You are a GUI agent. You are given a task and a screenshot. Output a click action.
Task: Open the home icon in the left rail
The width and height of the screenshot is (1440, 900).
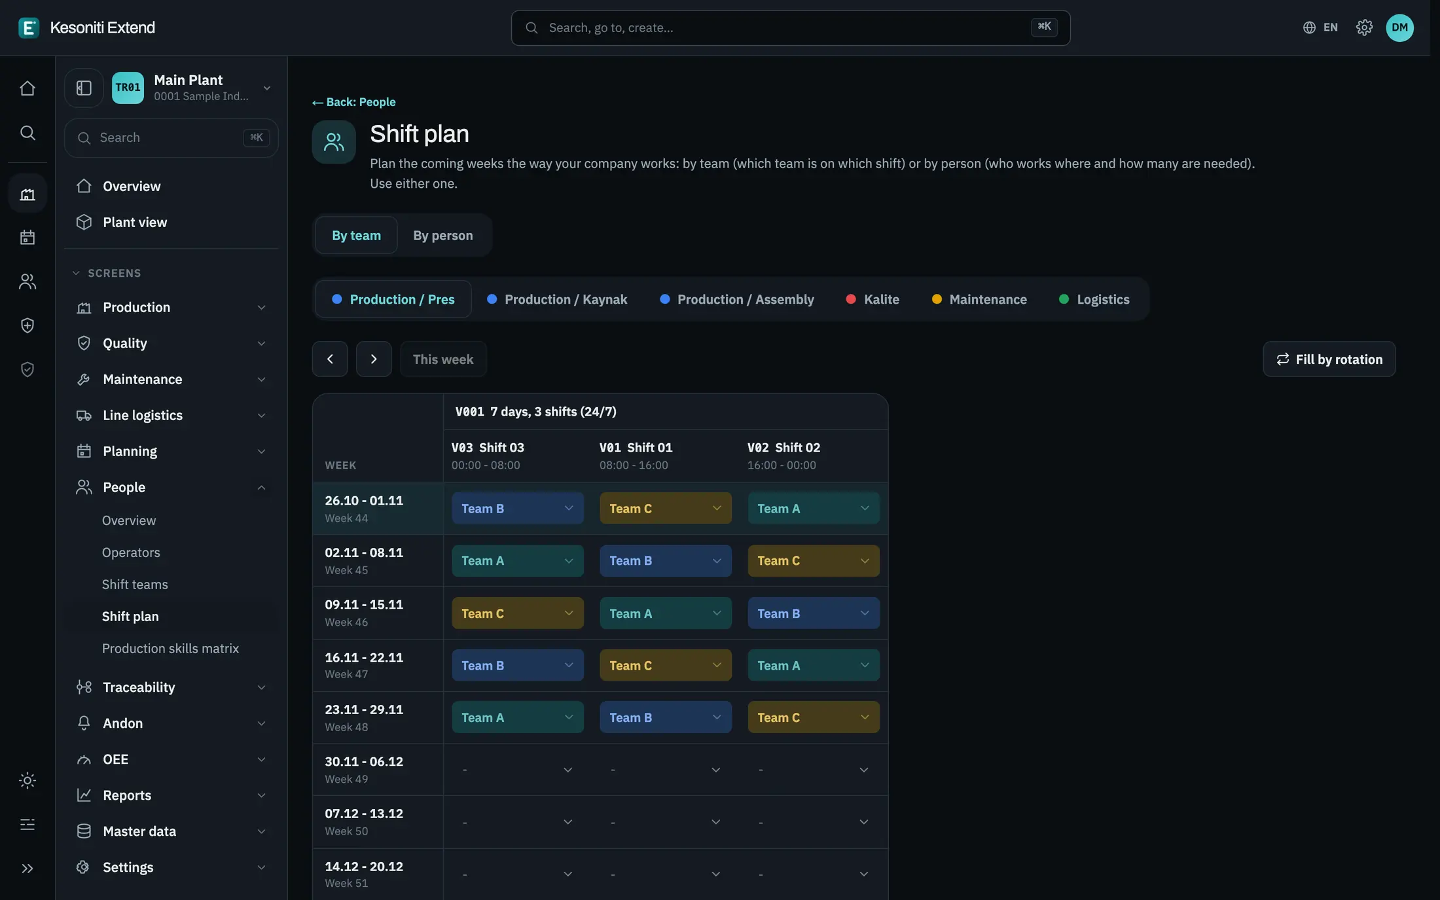(27, 88)
